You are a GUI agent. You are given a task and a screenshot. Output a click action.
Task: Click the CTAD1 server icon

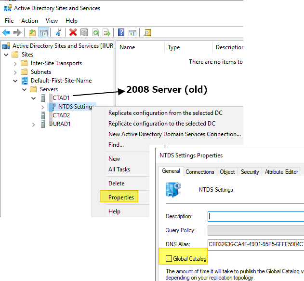coord(43,98)
